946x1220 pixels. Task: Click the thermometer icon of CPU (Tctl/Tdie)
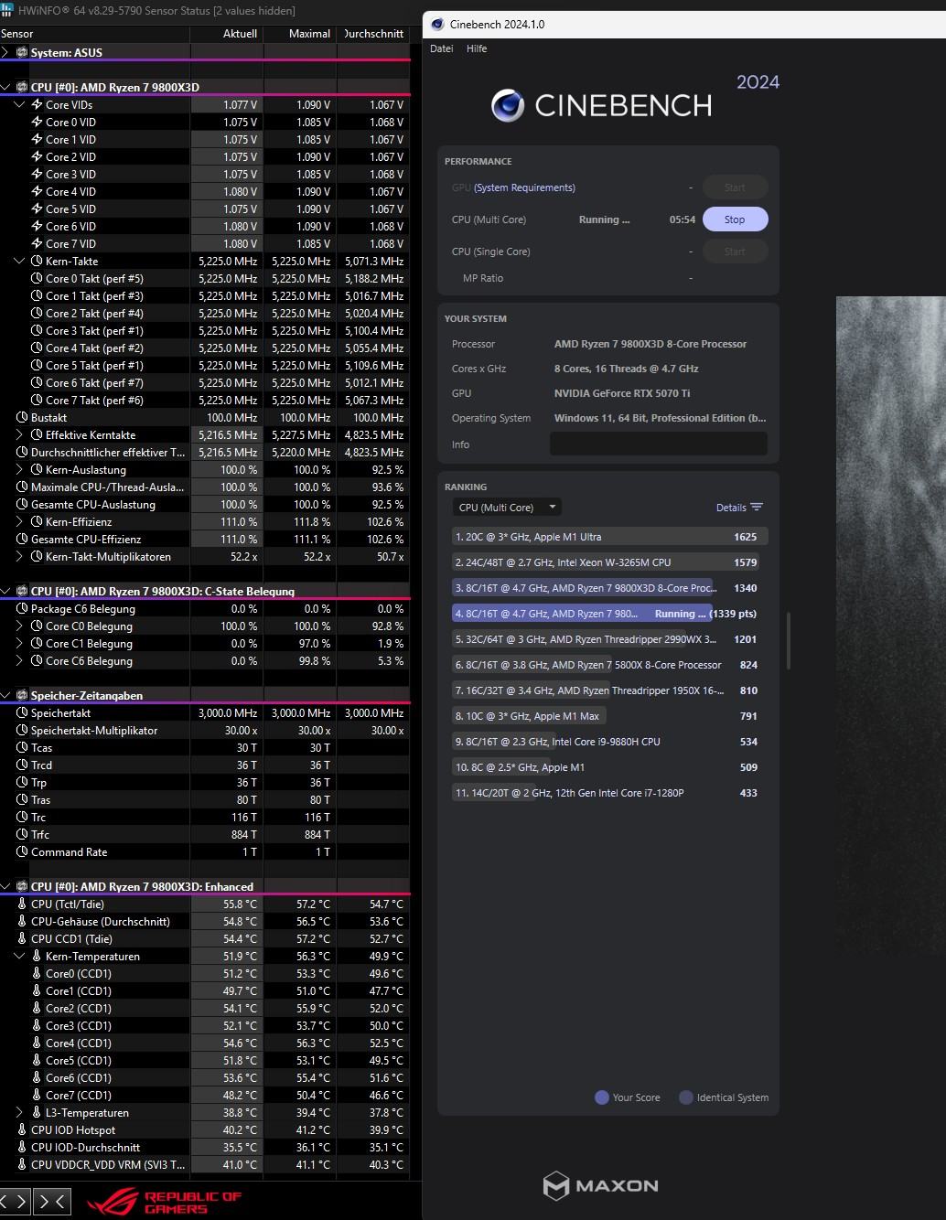point(23,904)
